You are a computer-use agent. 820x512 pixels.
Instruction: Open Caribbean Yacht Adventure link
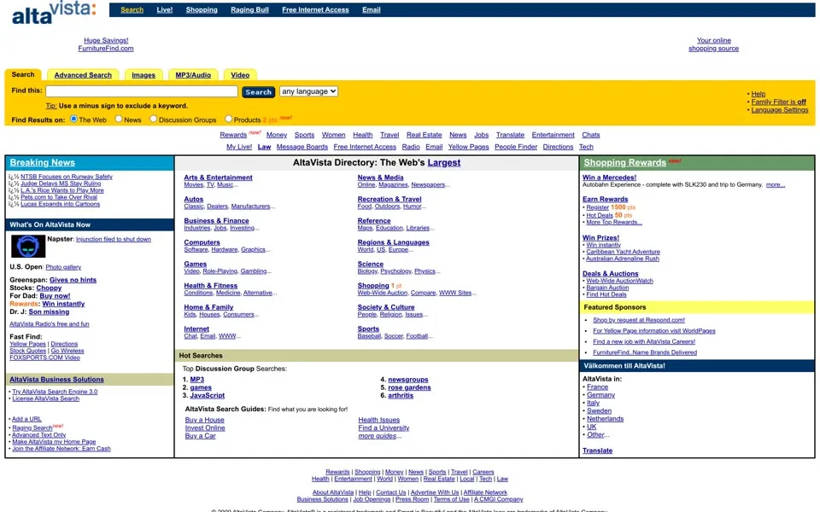click(623, 252)
